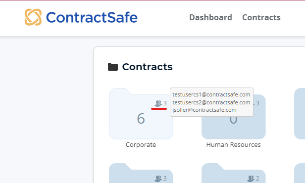Click the orange ContractSafe logo icon
Image resolution: width=305 pixels, height=183 pixels.
pyautogui.click(x=33, y=17)
